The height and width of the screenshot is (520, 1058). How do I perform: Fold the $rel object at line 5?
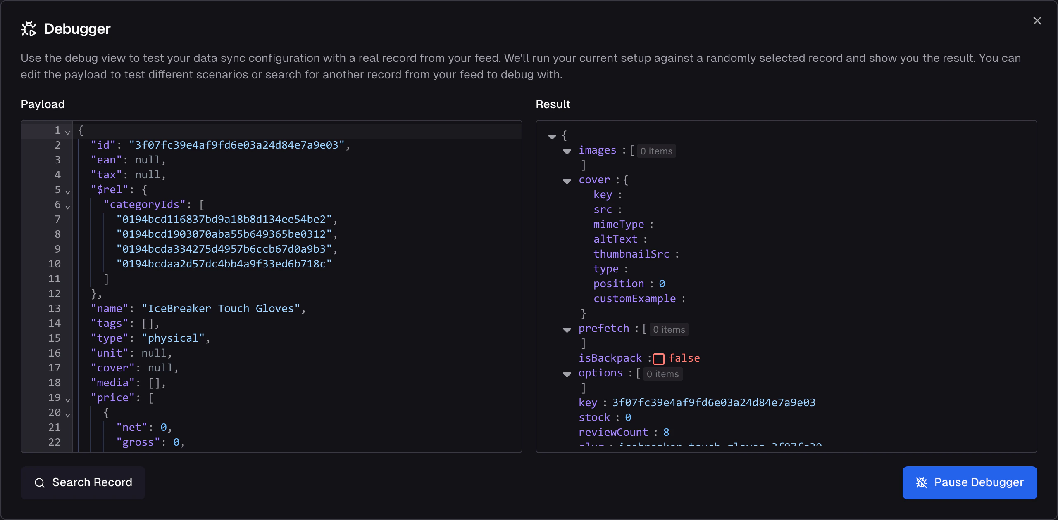(x=68, y=192)
